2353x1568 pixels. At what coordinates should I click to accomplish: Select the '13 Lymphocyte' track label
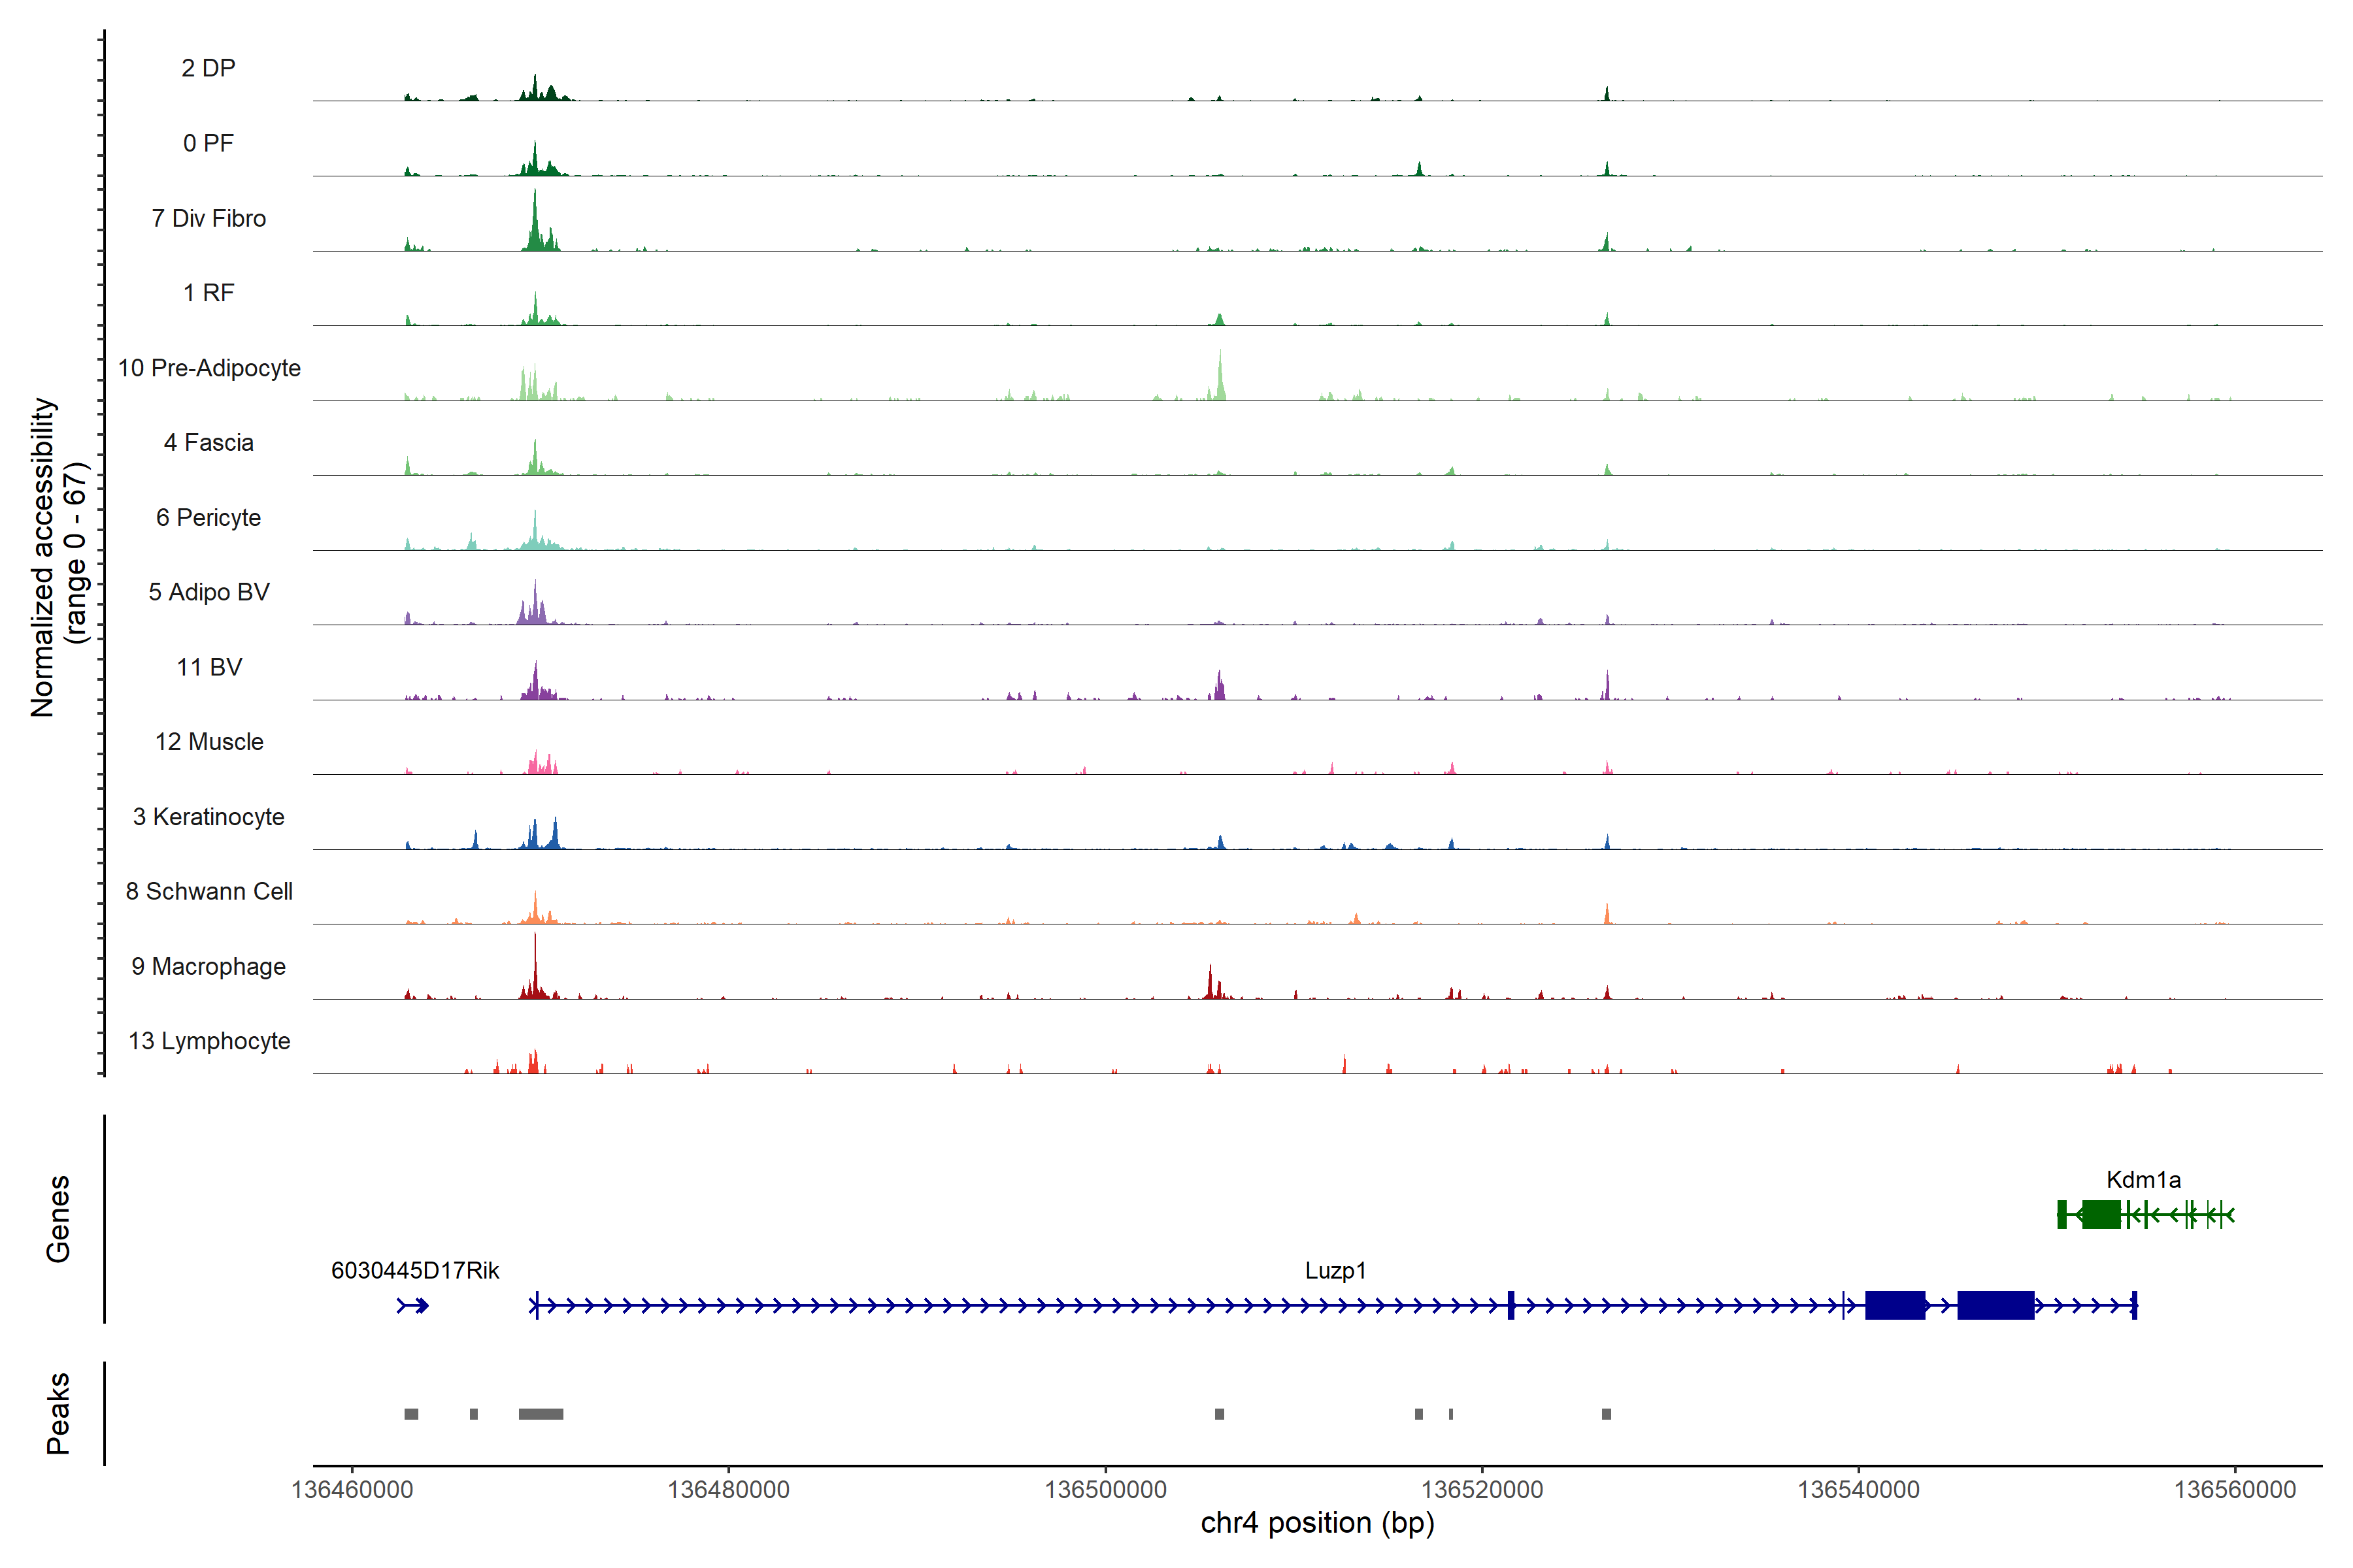click(209, 1041)
